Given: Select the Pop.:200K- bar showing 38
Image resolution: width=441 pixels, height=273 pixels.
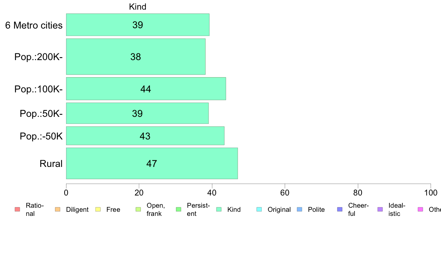Looking at the screenshot, I should [x=135, y=57].
